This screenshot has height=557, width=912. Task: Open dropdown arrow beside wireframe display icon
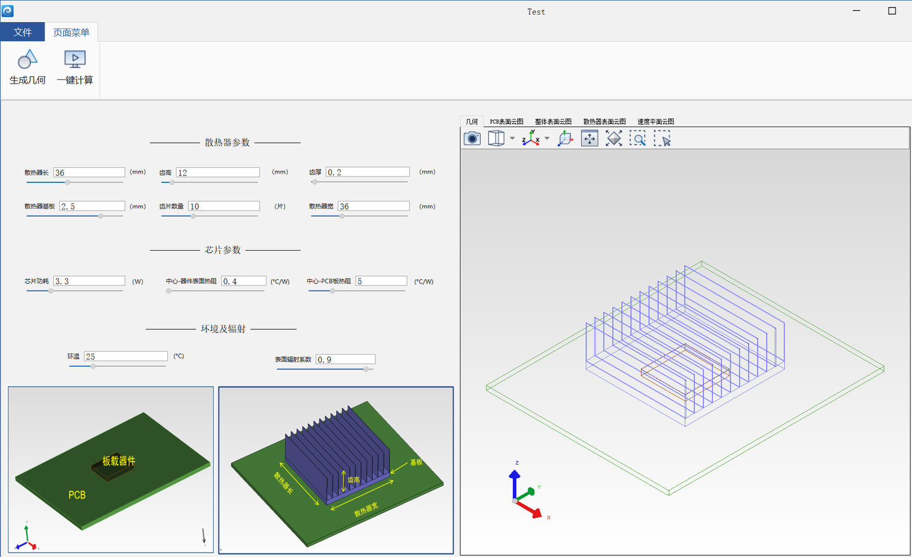coord(512,139)
